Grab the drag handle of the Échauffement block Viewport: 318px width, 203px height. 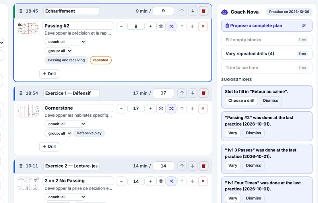tap(21, 11)
